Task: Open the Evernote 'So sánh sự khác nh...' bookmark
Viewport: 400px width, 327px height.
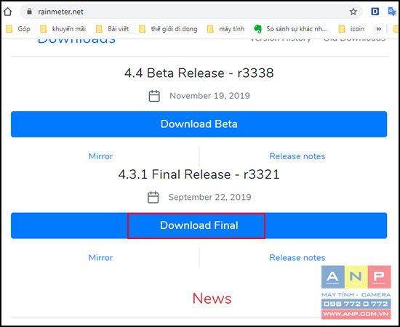Action: pyautogui.click(x=290, y=29)
